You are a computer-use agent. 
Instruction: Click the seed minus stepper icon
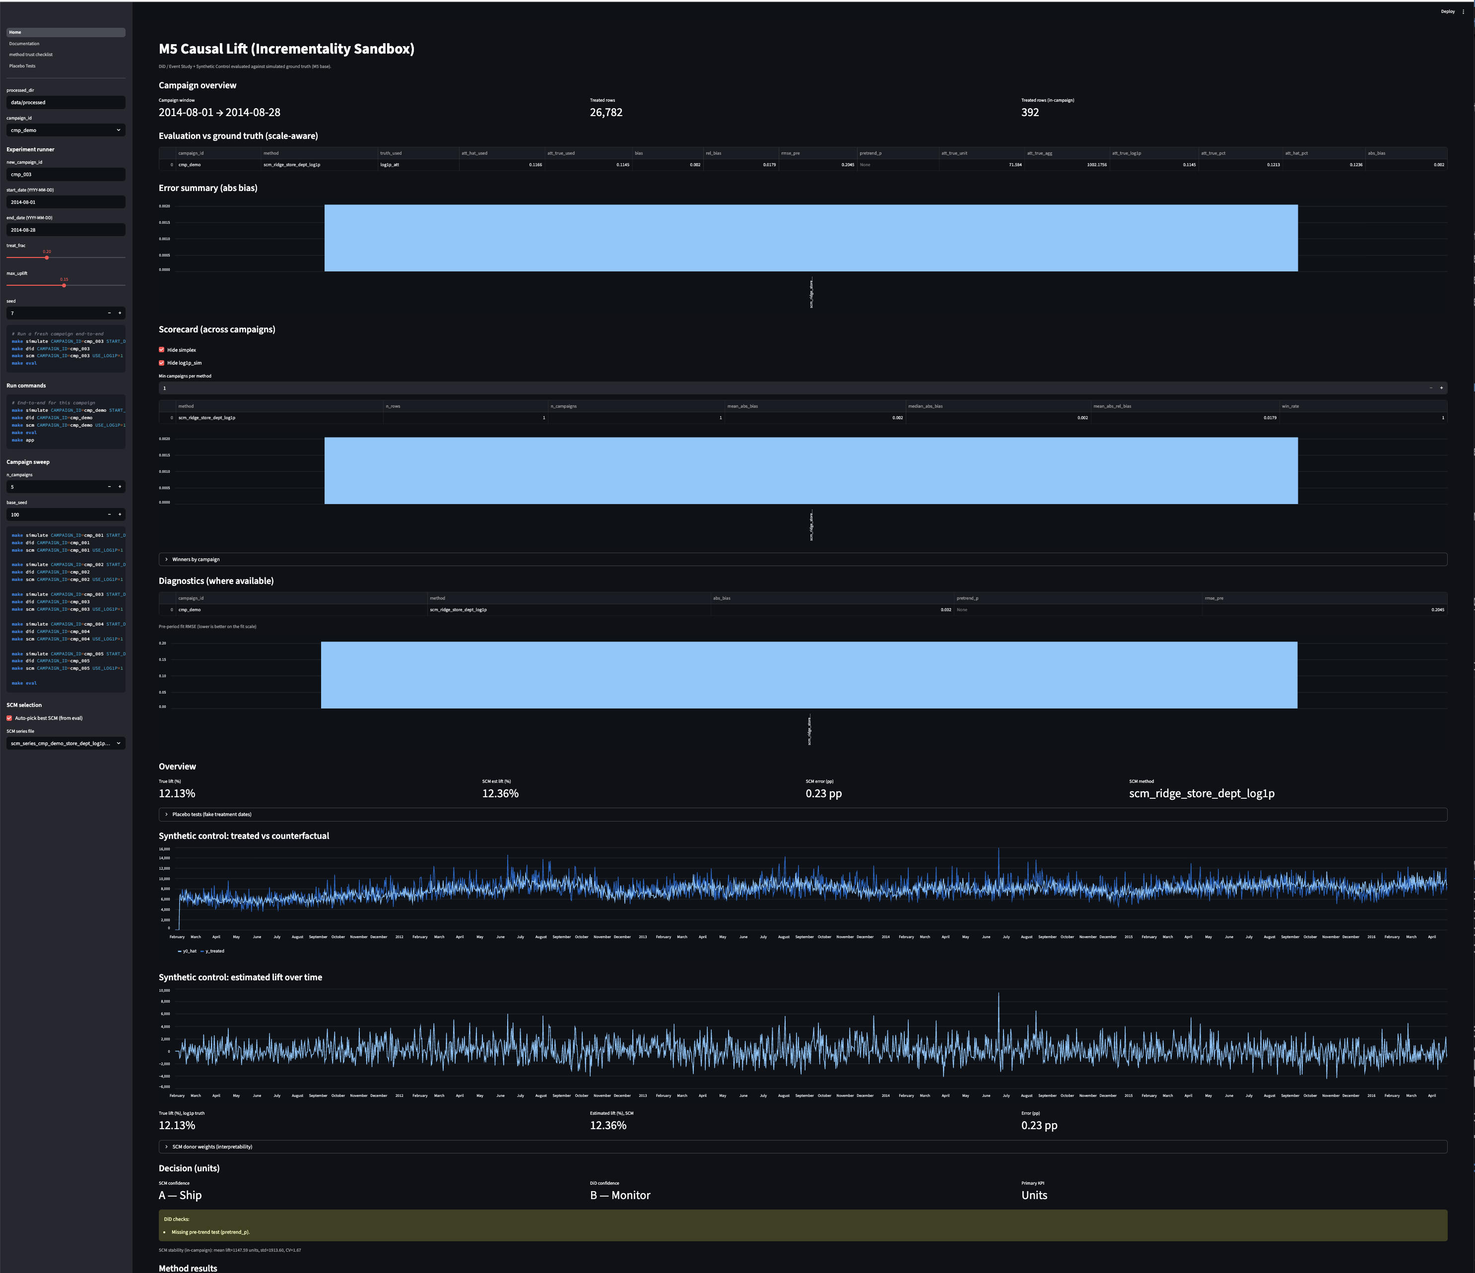pyautogui.click(x=109, y=313)
